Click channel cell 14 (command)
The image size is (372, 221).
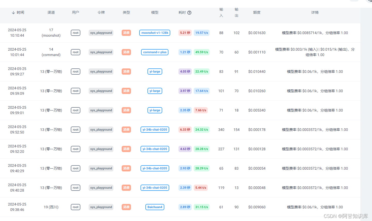pos(51,52)
